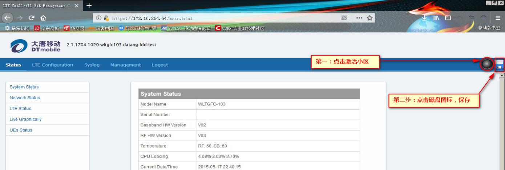505x170 pixels.
Task: Click the browser back arrow button
Action: click(7, 18)
